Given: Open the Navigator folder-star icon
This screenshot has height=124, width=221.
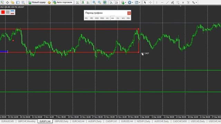Looking at the screenshot, I should click(12, 2).
